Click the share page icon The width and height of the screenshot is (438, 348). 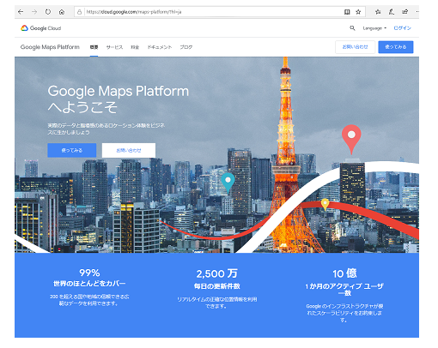click(x=405, y=12)
